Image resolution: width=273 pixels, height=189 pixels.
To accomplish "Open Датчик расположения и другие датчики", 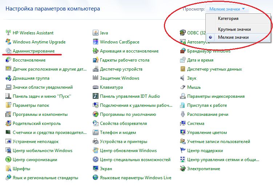I will click(49, 69).
